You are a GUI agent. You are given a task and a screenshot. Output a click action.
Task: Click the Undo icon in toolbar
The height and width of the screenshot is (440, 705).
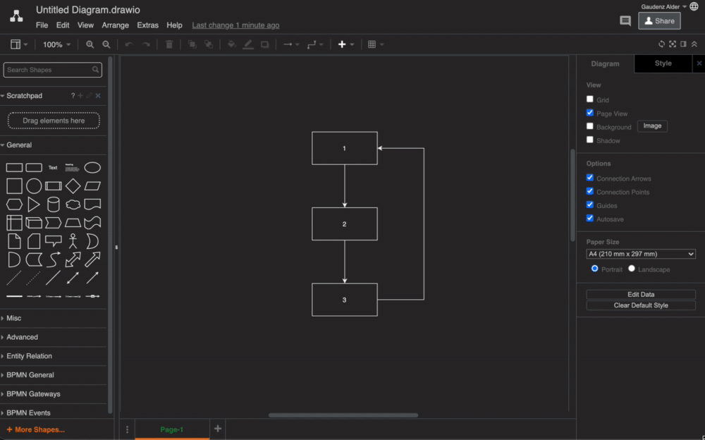(128, 44)
